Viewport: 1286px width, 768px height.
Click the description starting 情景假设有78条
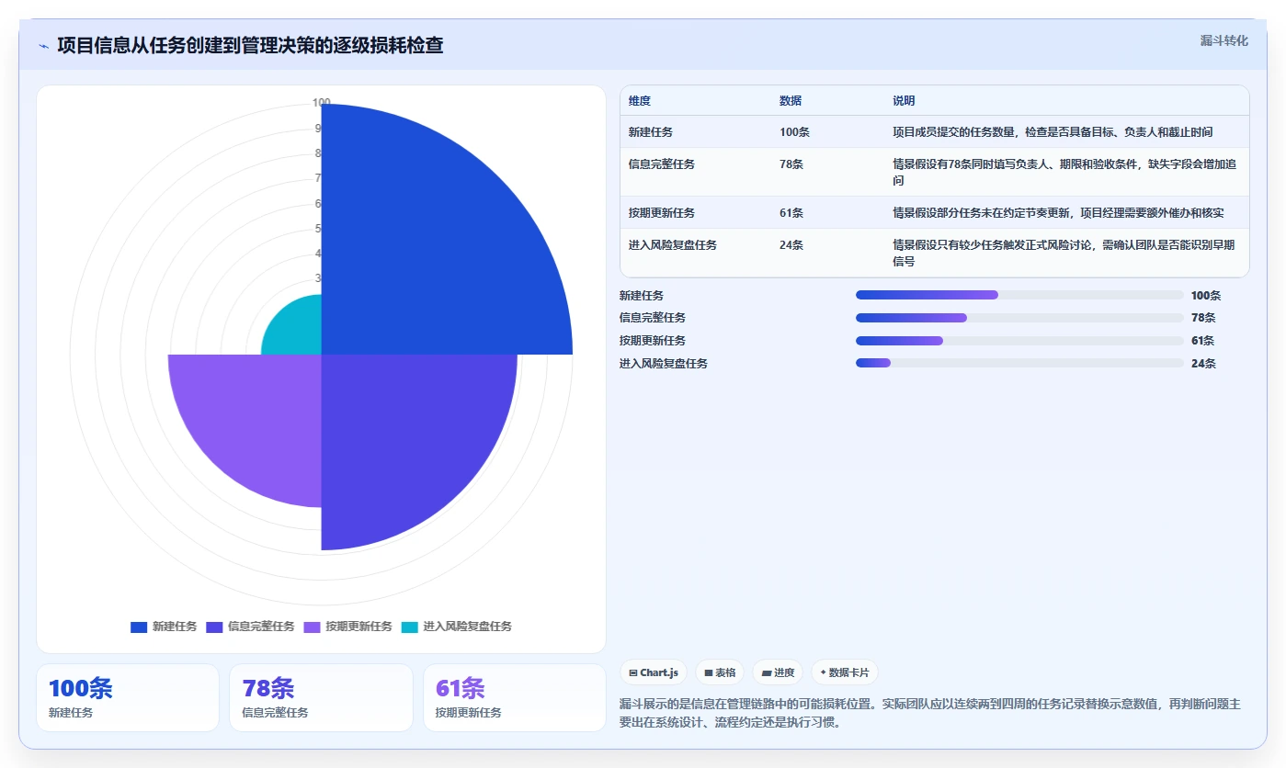coord(1064,173)
